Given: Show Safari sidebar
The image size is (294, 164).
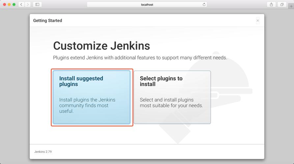Looking at the screenshot, I should [x=37, y=5].
